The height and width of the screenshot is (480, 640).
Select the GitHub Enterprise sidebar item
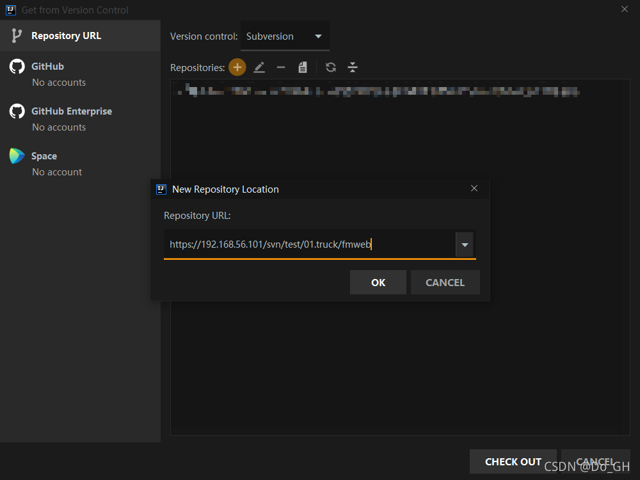pyautogui.click(x=80, y=118)
